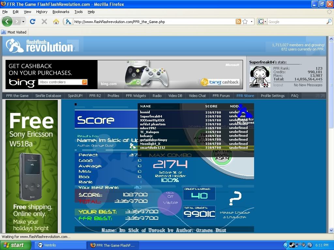The image size is (334, 250).
Task: Click the RSS feed icon in the address bar
Action: coord(238,22)
